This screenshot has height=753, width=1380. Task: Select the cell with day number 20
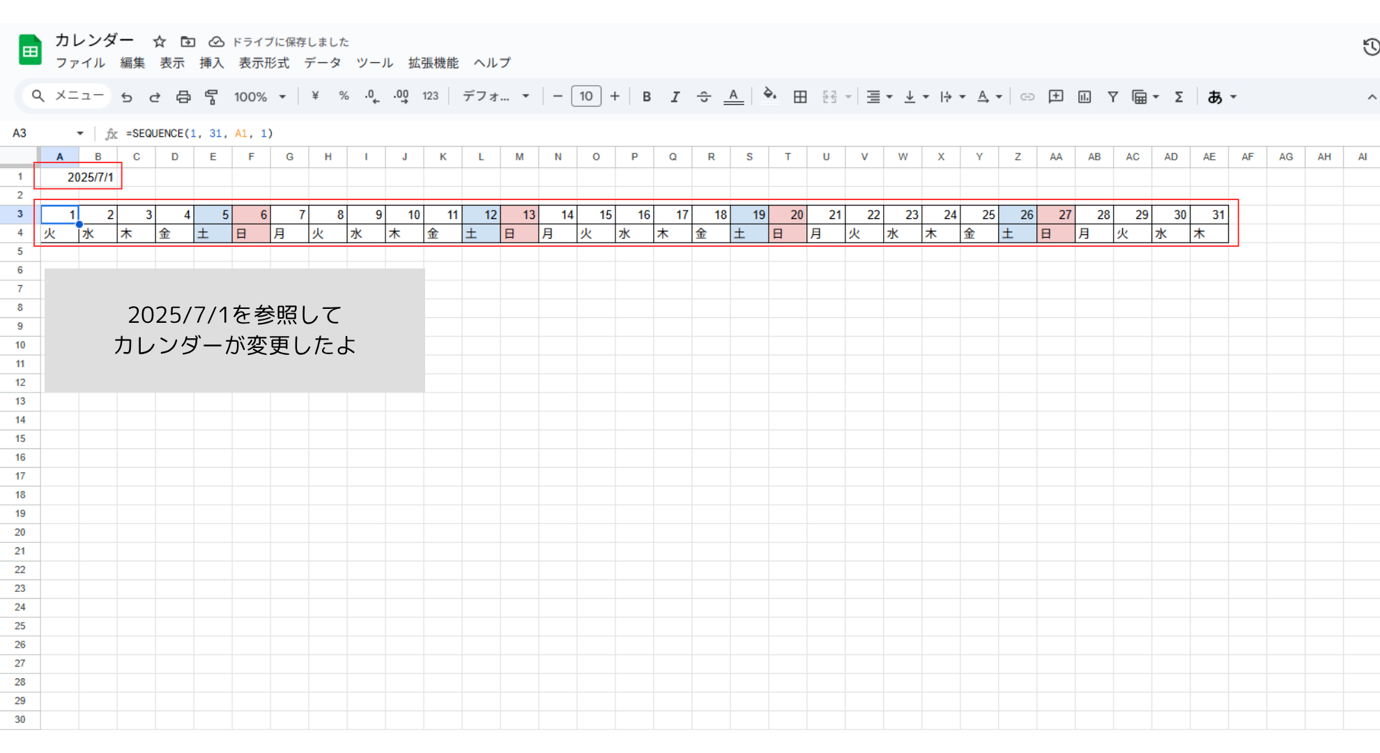(x=788, y=215)
